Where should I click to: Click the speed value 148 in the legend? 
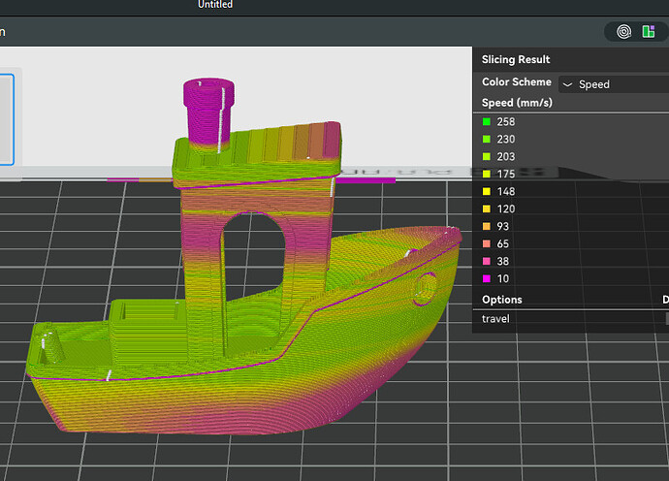click(x=505, y=192)
